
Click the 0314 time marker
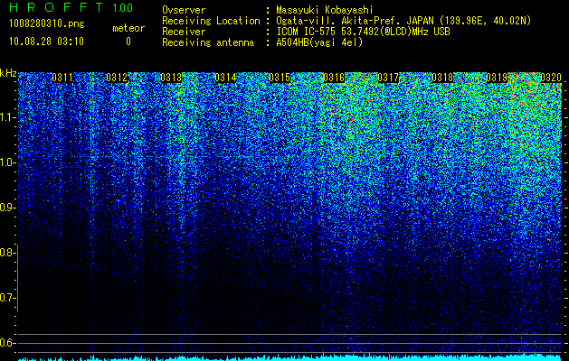tap(225, 78)
